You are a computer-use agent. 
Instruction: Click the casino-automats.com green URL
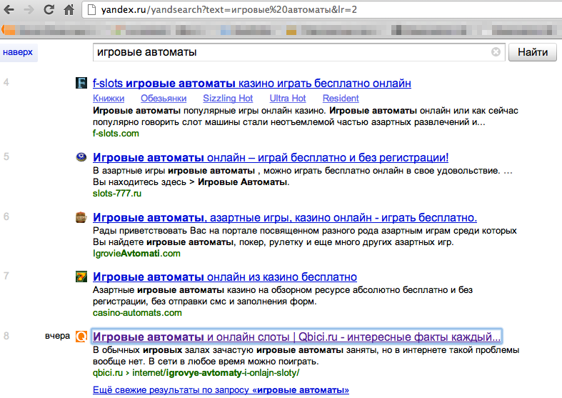tap(137, 313)
